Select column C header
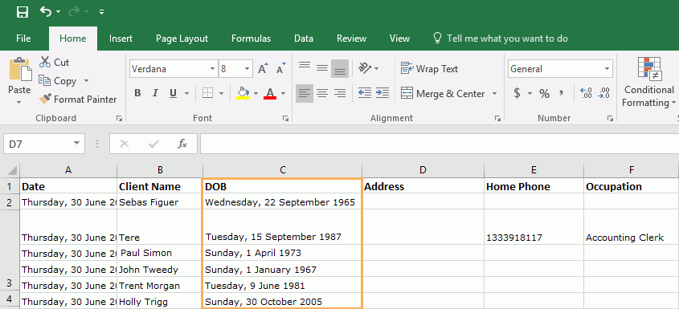The height and width of the screenshot is (309, 679). coord(282,170)
